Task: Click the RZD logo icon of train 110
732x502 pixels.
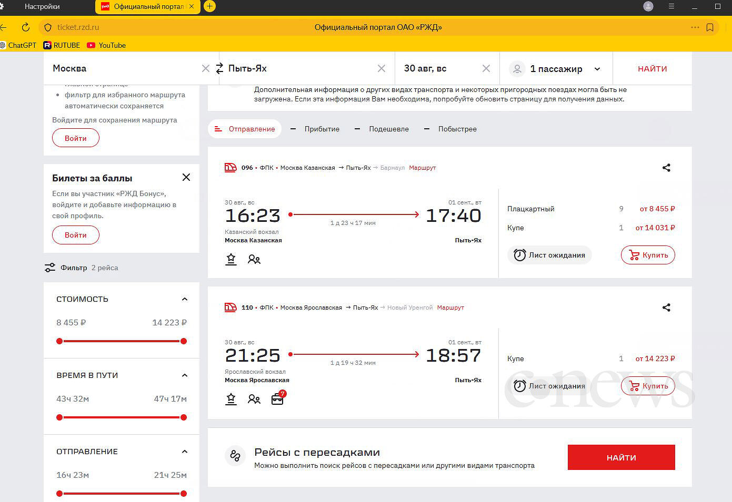Action: click(230, 308)
